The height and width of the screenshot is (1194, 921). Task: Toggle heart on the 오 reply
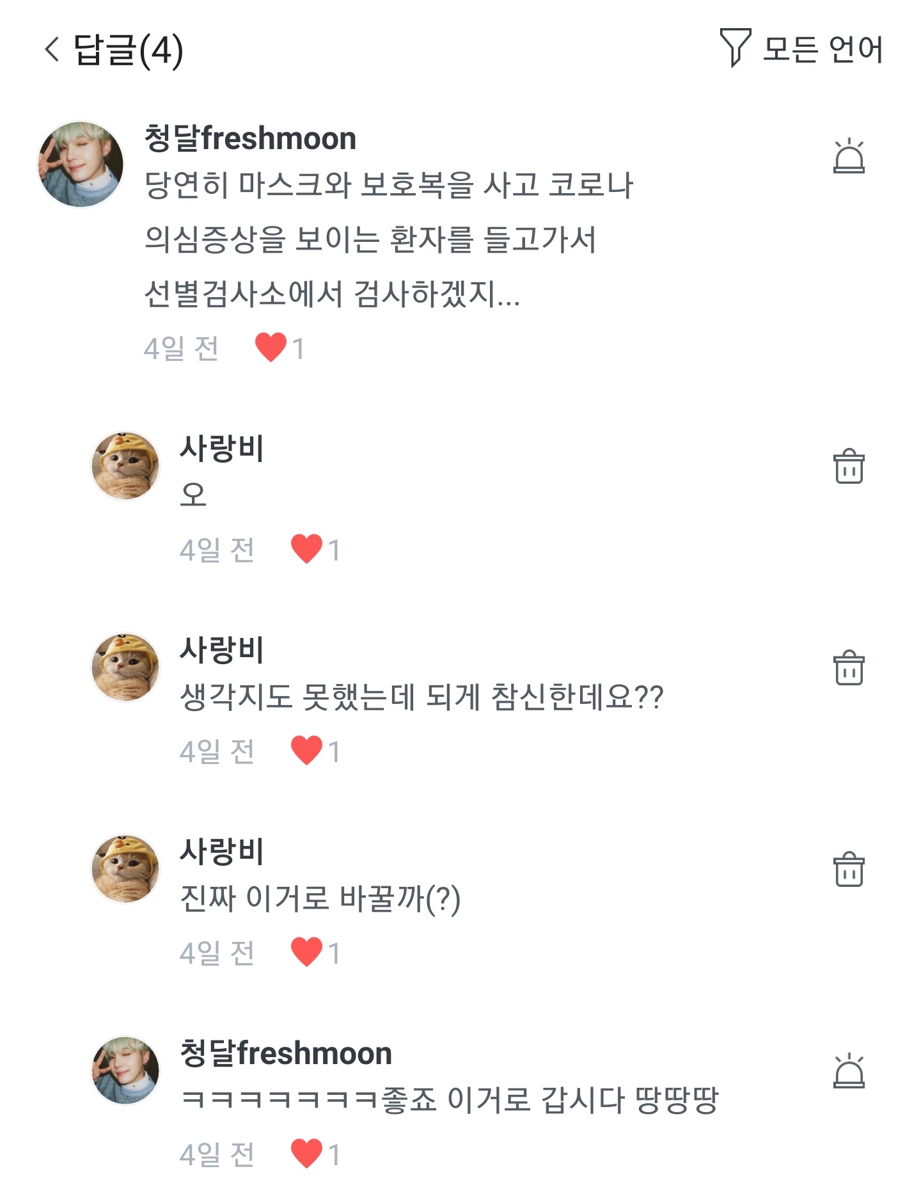[x=306, y=549]
